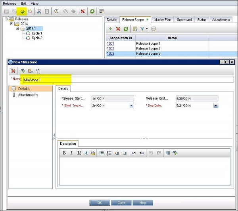Click the Underline formatting icon
This screenshot has height=211, width=238.
point(79,153)
